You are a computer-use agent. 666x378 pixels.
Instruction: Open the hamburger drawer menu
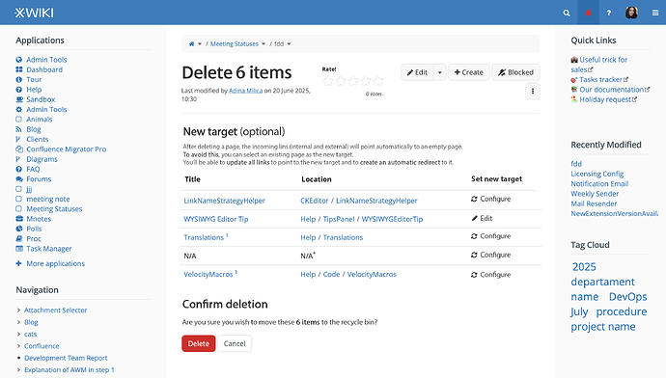(655, 13)
